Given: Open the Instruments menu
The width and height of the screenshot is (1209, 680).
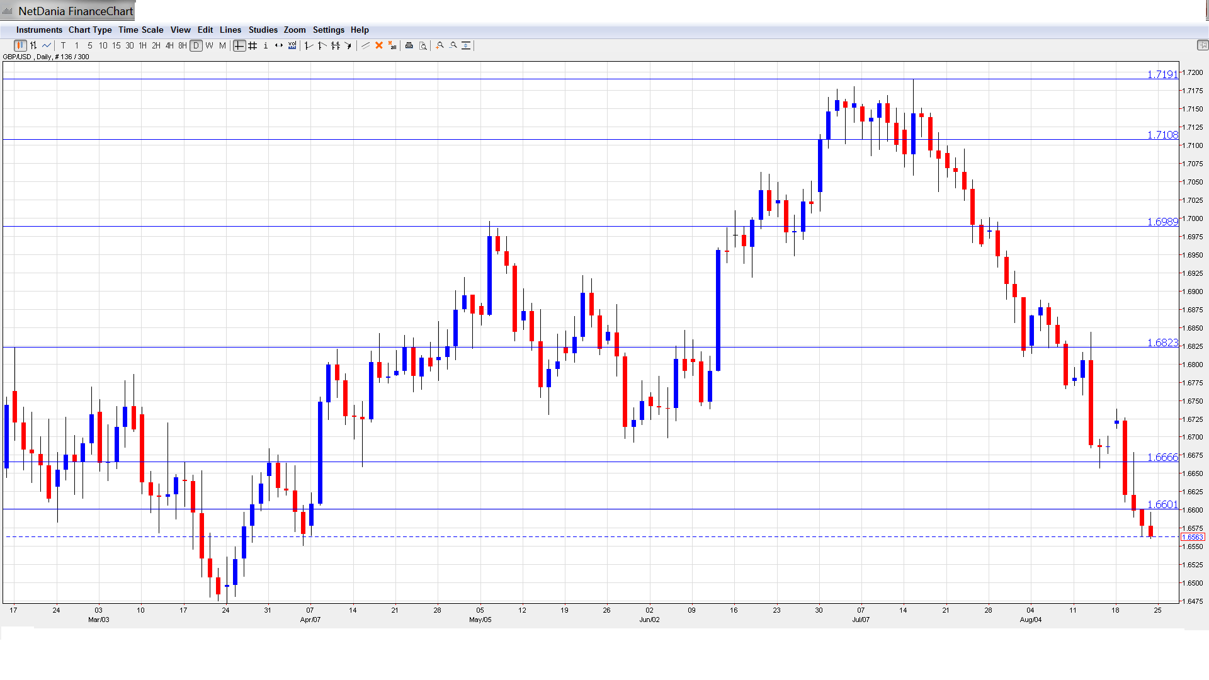Looking at the screenshot, I should coord(39,30).
